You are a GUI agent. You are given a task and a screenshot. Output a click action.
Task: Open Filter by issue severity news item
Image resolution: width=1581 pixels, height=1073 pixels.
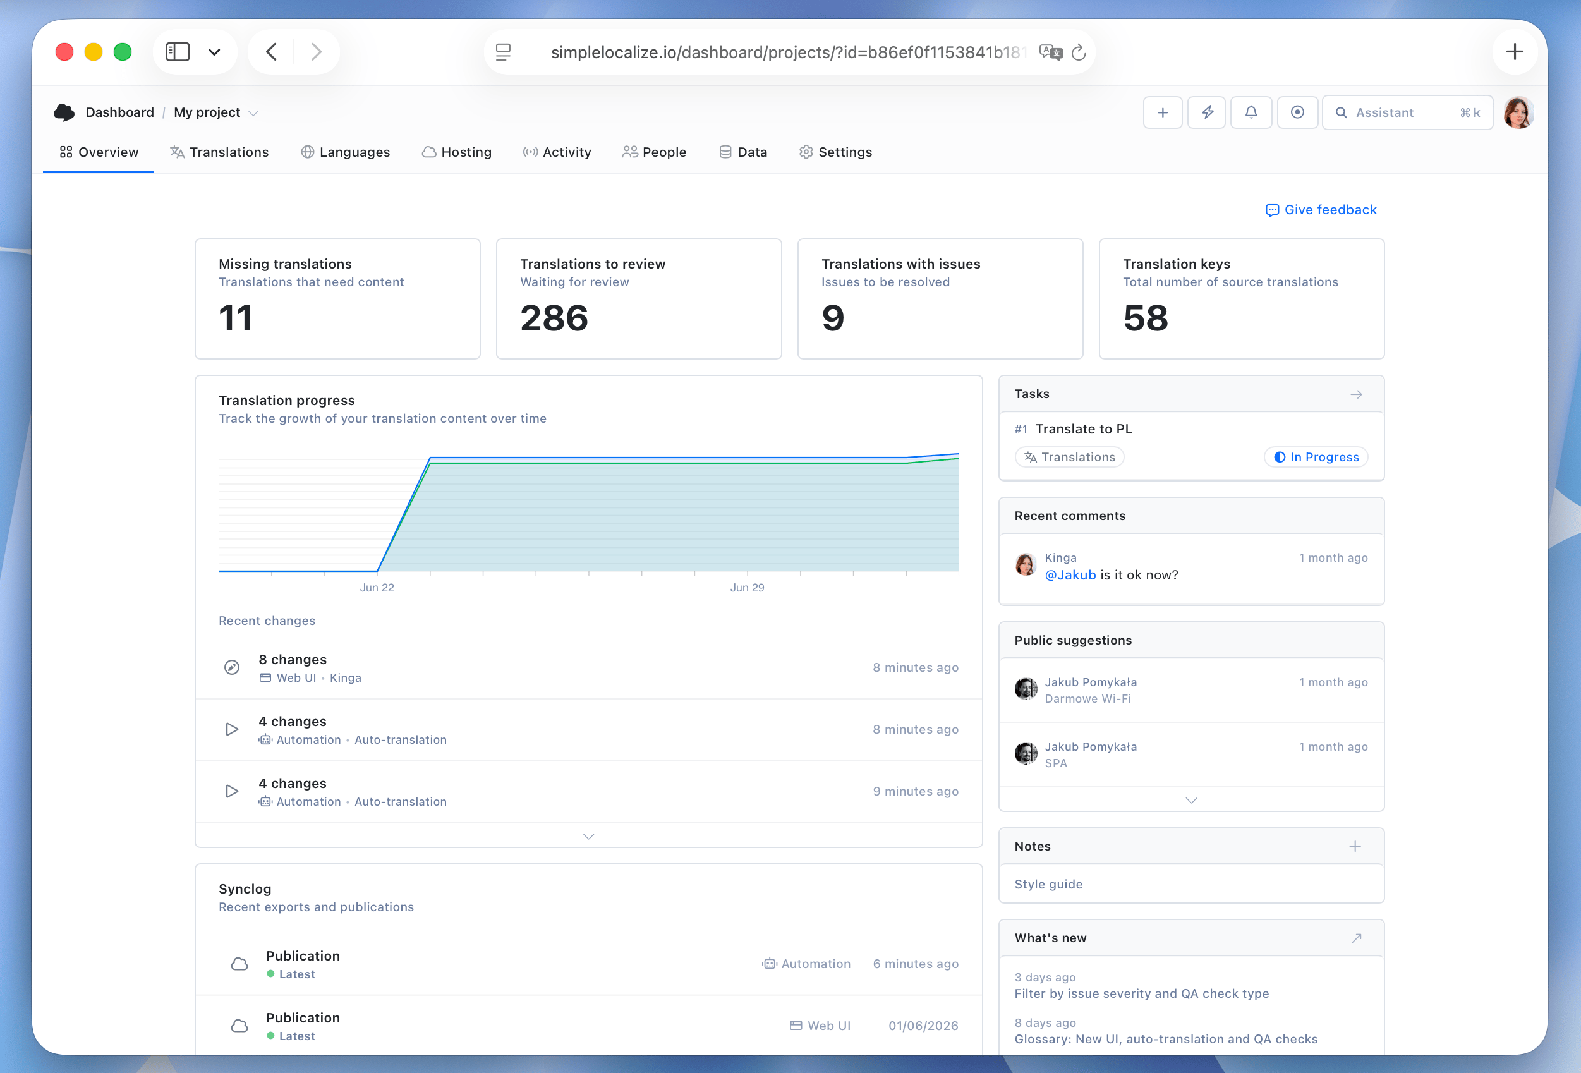point(1142,994)
